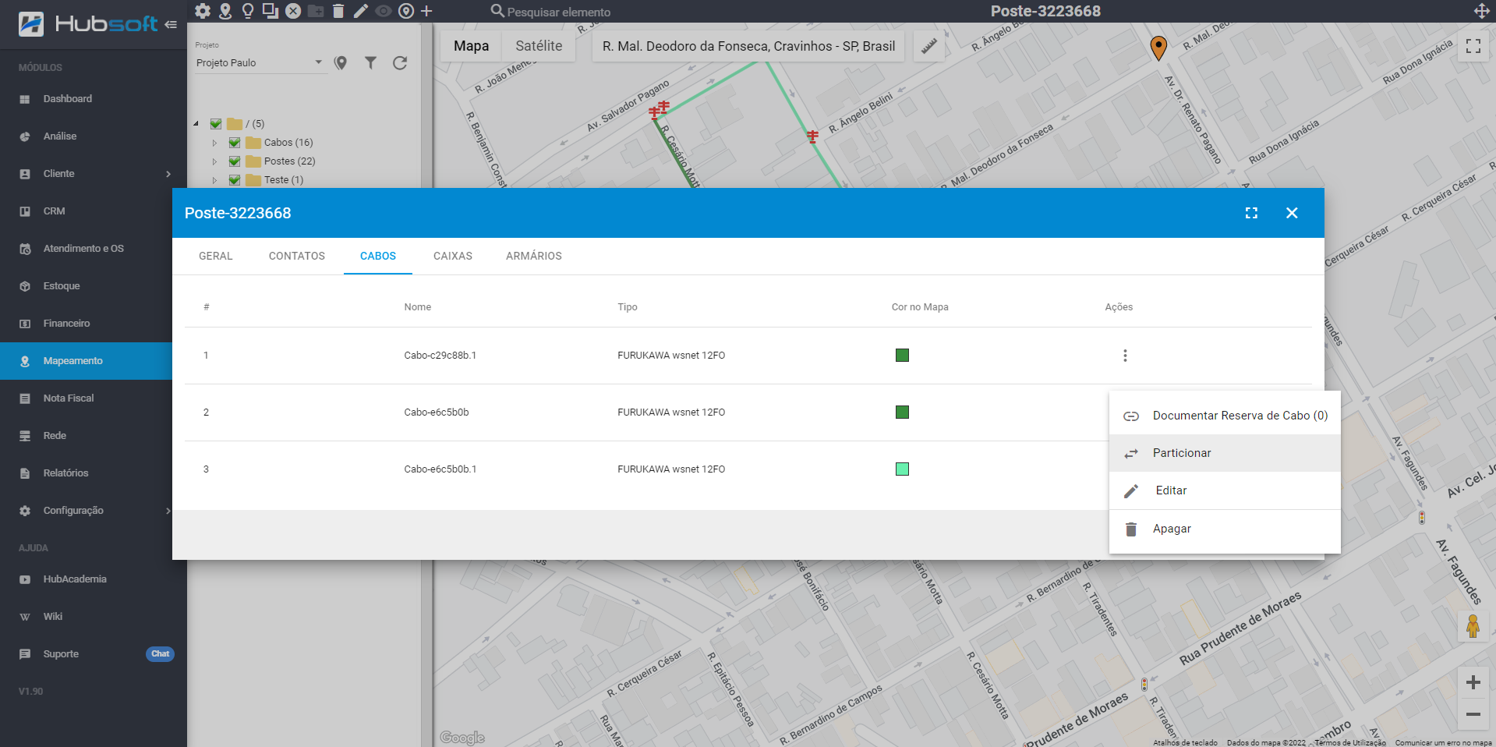Choose Apagar from context menu

coord(1225,529)
